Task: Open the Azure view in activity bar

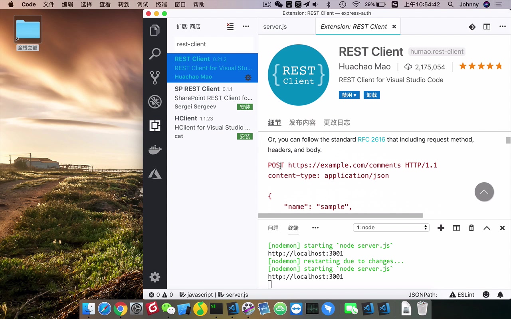Action: tap(155, 173)
